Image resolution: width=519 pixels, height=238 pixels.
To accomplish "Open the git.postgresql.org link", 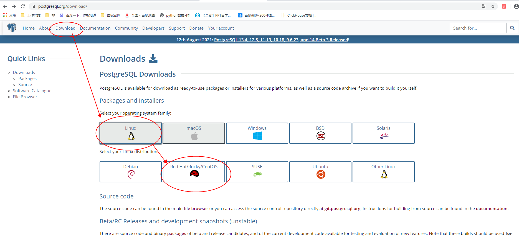I will [343, 208].
